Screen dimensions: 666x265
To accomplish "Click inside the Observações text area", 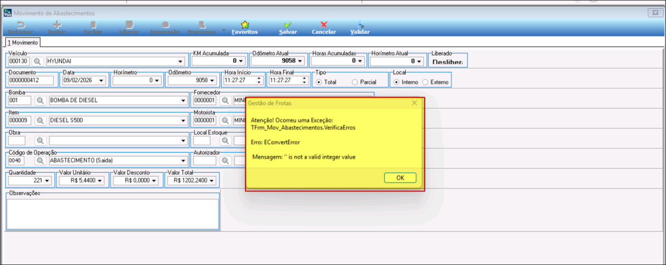I will click(113, 213).
